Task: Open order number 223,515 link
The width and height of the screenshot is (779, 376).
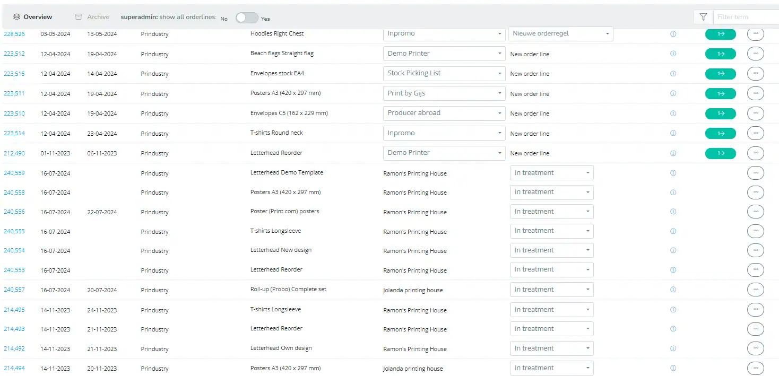Action: point(14,74)
